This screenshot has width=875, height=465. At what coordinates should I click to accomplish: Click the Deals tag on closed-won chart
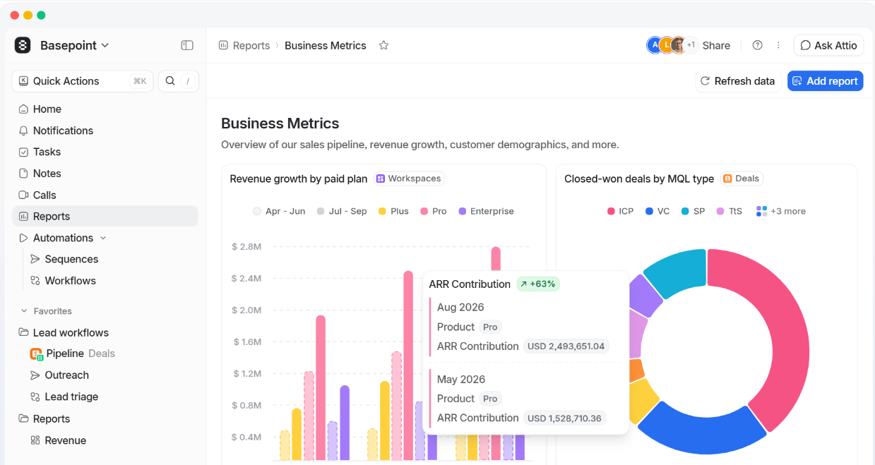(742, 179)
